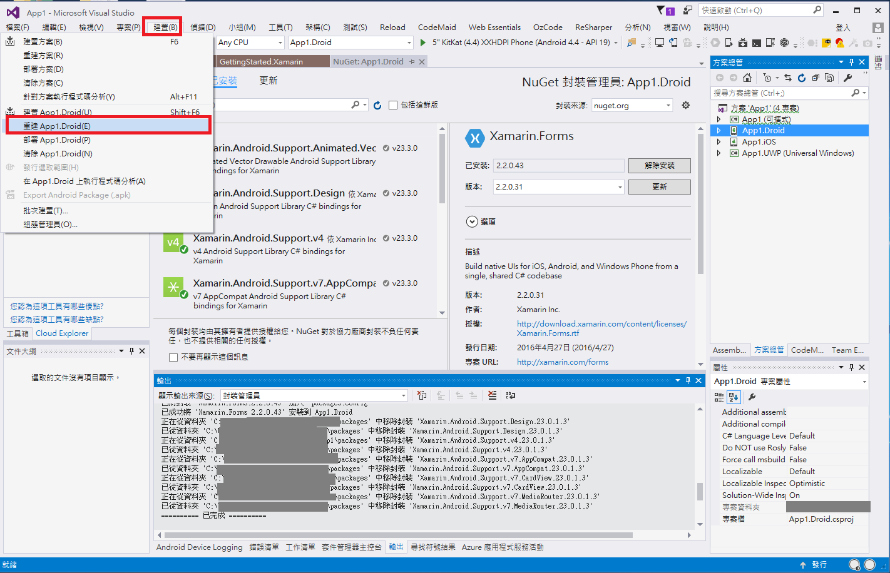Toggle the 包括搶鮮版 include prerelease checkbox
Screen dimensions: 890x573
[393, 105]
